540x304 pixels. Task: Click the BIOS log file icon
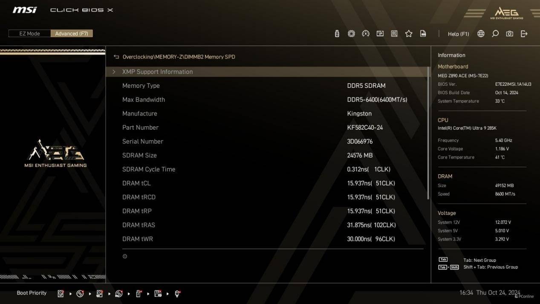click(423, 34)
